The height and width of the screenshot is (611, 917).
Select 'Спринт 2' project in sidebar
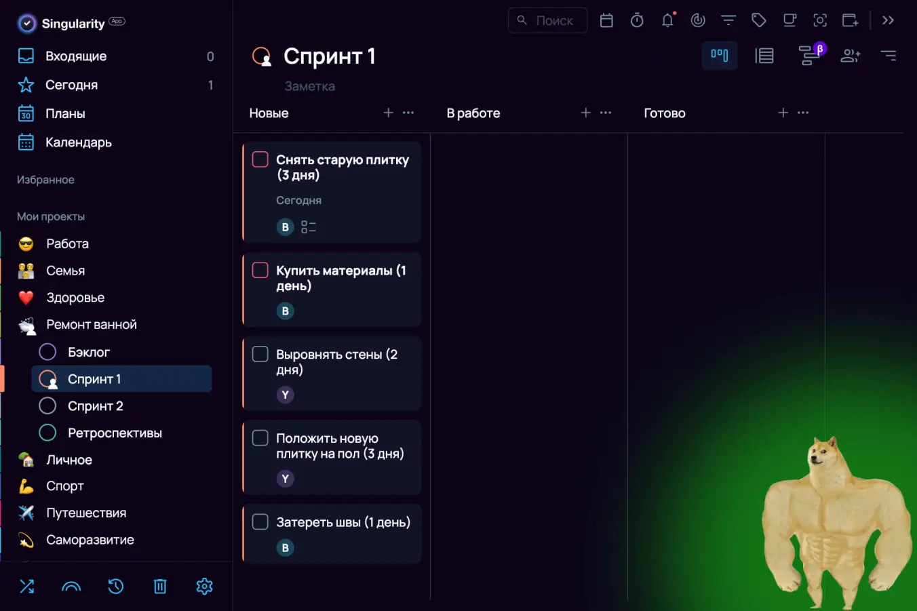(95, 406)
